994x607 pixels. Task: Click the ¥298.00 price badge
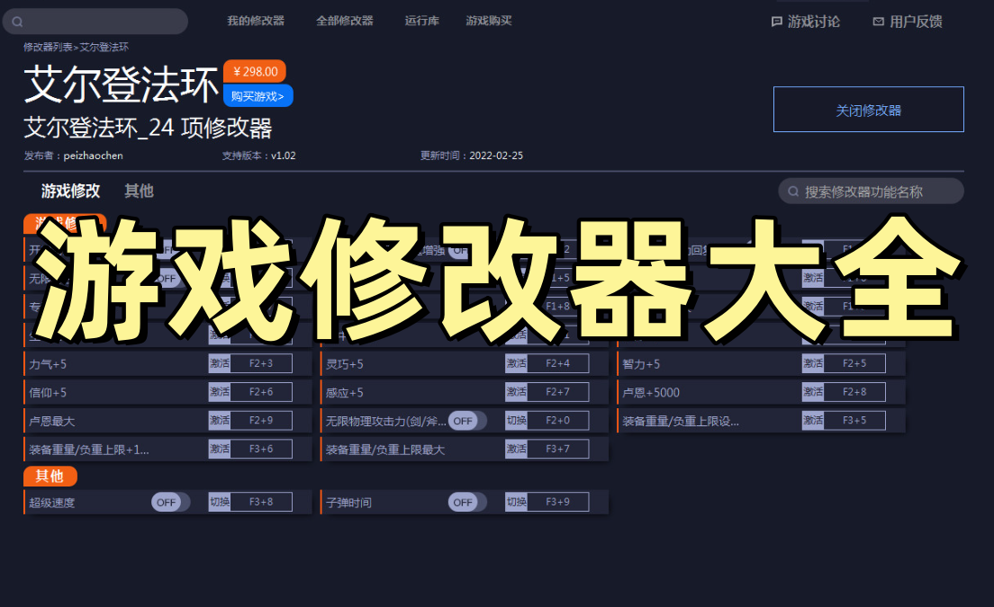(x=255, y=72)
